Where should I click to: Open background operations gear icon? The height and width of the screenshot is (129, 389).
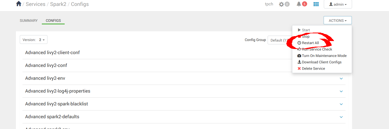[282, 4]
